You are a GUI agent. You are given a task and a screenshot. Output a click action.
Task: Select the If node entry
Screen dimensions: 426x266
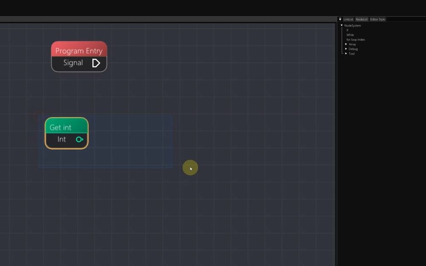(347, 30)
